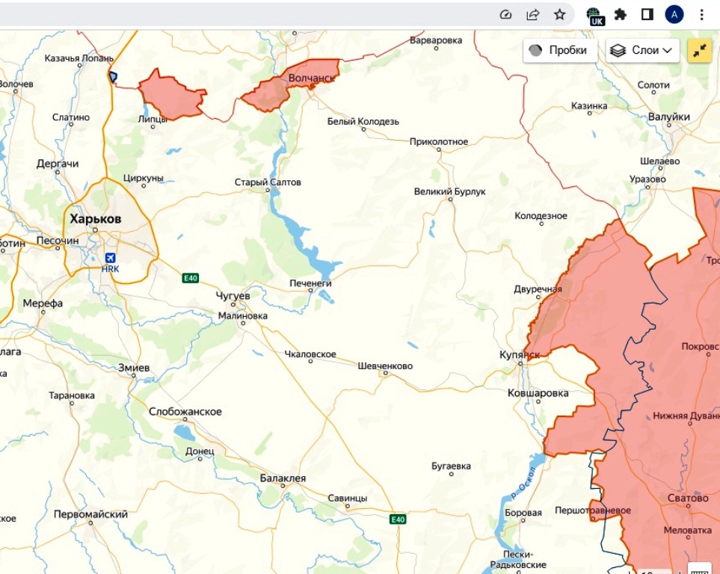Viewport: 720px width, 574px height.
Task: Select the Липцы village label
Action: pyautogui.click(x=153, y=119)
